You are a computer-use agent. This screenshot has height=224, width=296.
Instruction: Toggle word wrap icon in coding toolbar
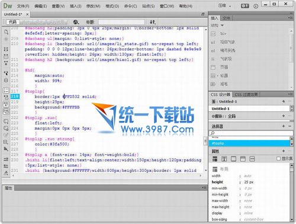coord(6,104)
